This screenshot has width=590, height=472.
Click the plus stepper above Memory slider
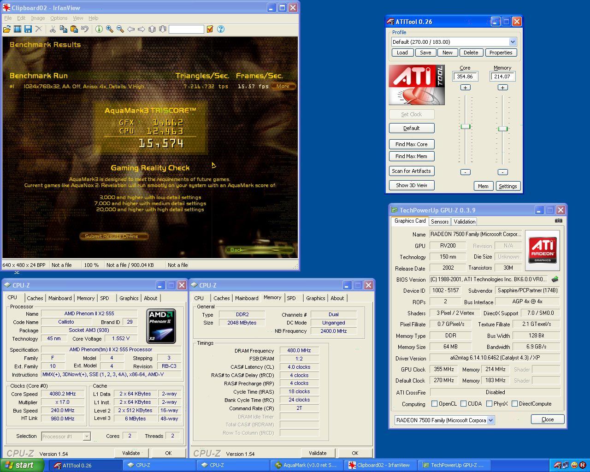[x=502, y=87]
